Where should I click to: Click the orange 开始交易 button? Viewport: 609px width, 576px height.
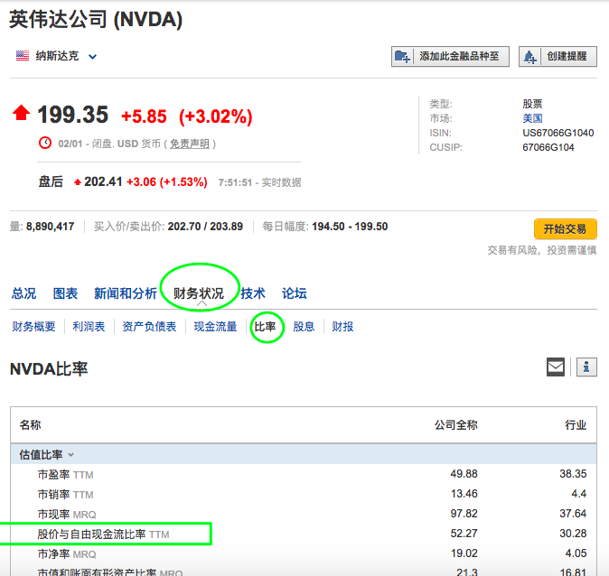(x=565, y=229)
